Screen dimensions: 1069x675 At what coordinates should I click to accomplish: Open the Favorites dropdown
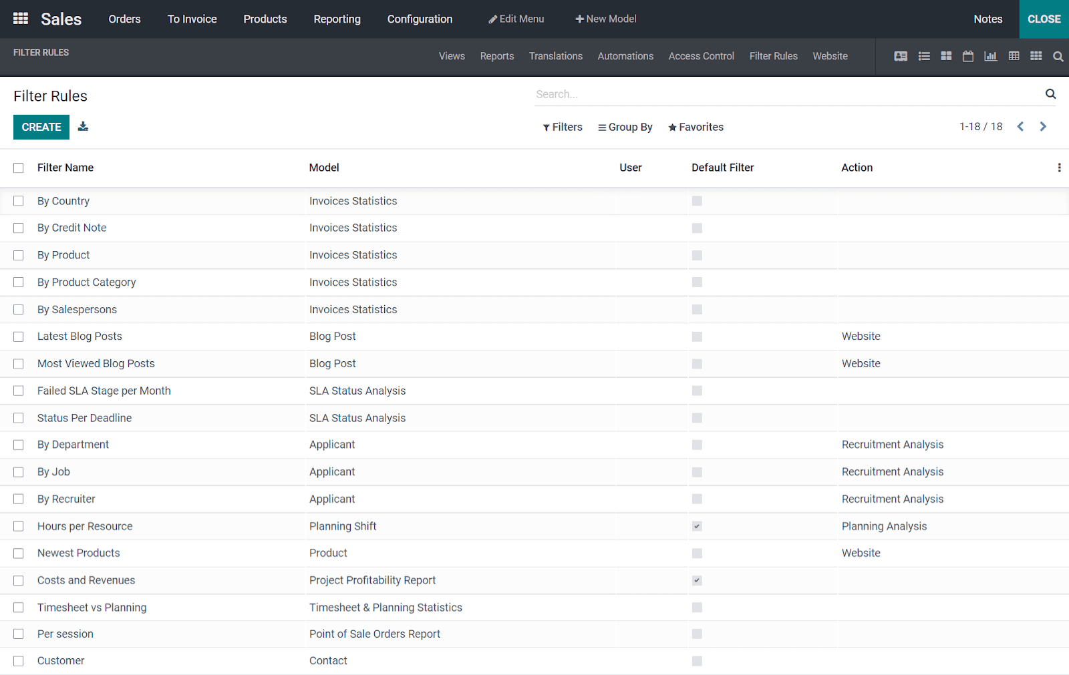[x=696, y=127]
